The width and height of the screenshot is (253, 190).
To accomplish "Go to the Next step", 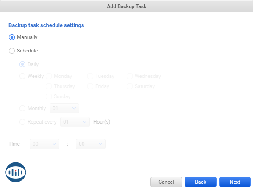I will coord(235,182).
